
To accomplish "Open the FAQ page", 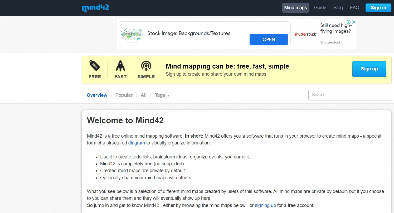I will coord(354,8).
